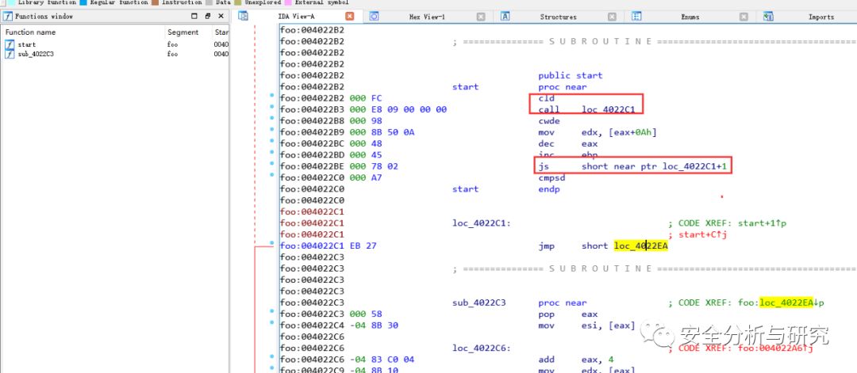Click the 'cwde' instruction mnemonic
857x373 pixels.
pyautogui.click(x=549, y=121)
